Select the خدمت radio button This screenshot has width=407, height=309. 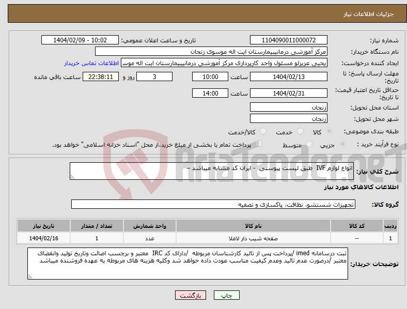[300, 131]
